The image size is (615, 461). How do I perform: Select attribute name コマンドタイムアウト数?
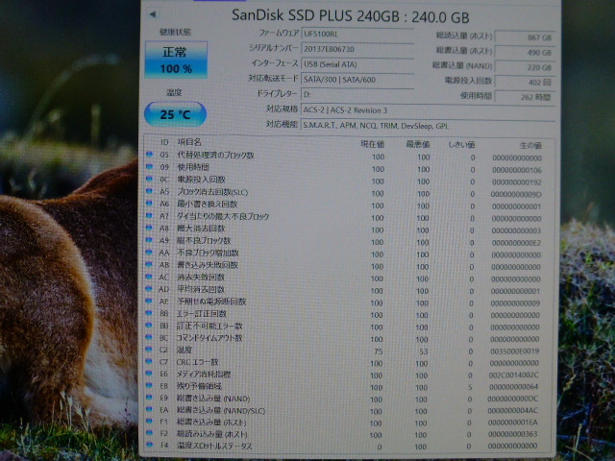coord(209,338)
